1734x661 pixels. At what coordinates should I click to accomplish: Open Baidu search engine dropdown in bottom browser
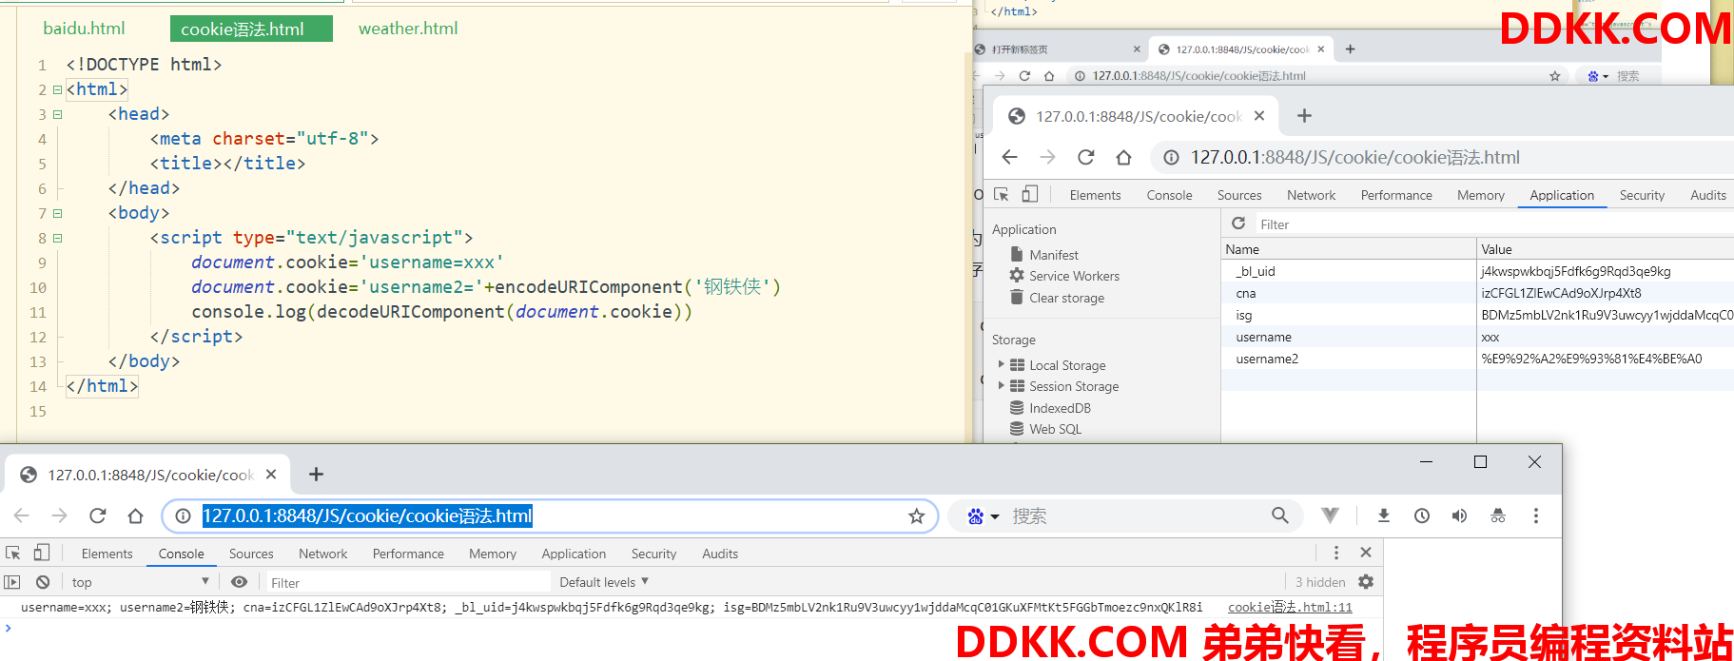[x=984, y=515]
